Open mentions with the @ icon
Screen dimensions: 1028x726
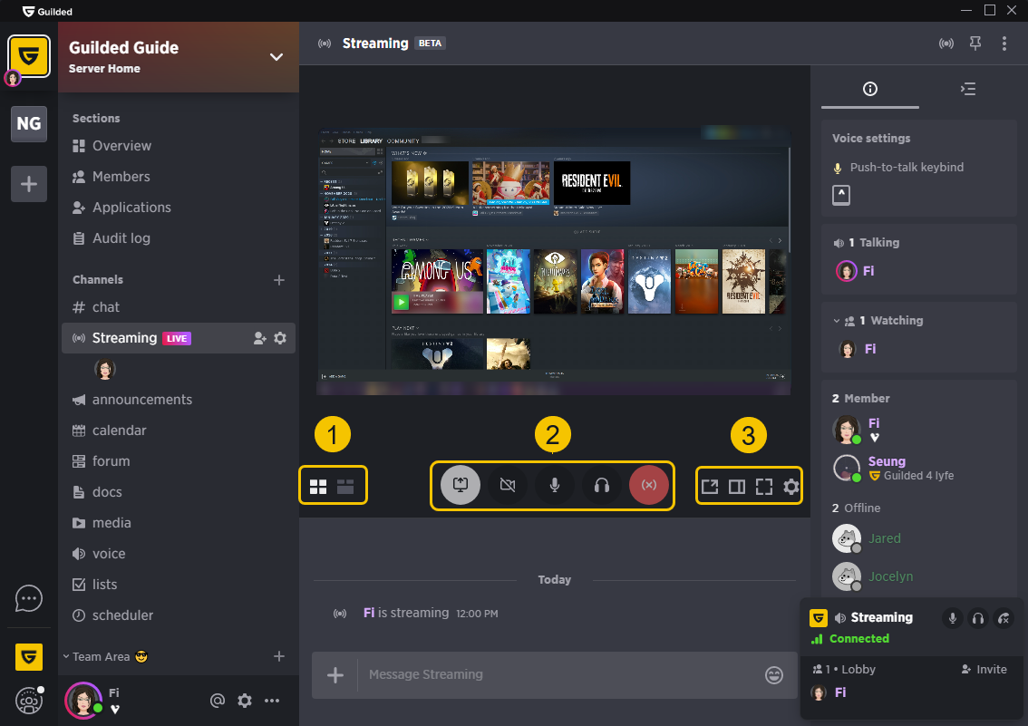click(x=218, y=701)
